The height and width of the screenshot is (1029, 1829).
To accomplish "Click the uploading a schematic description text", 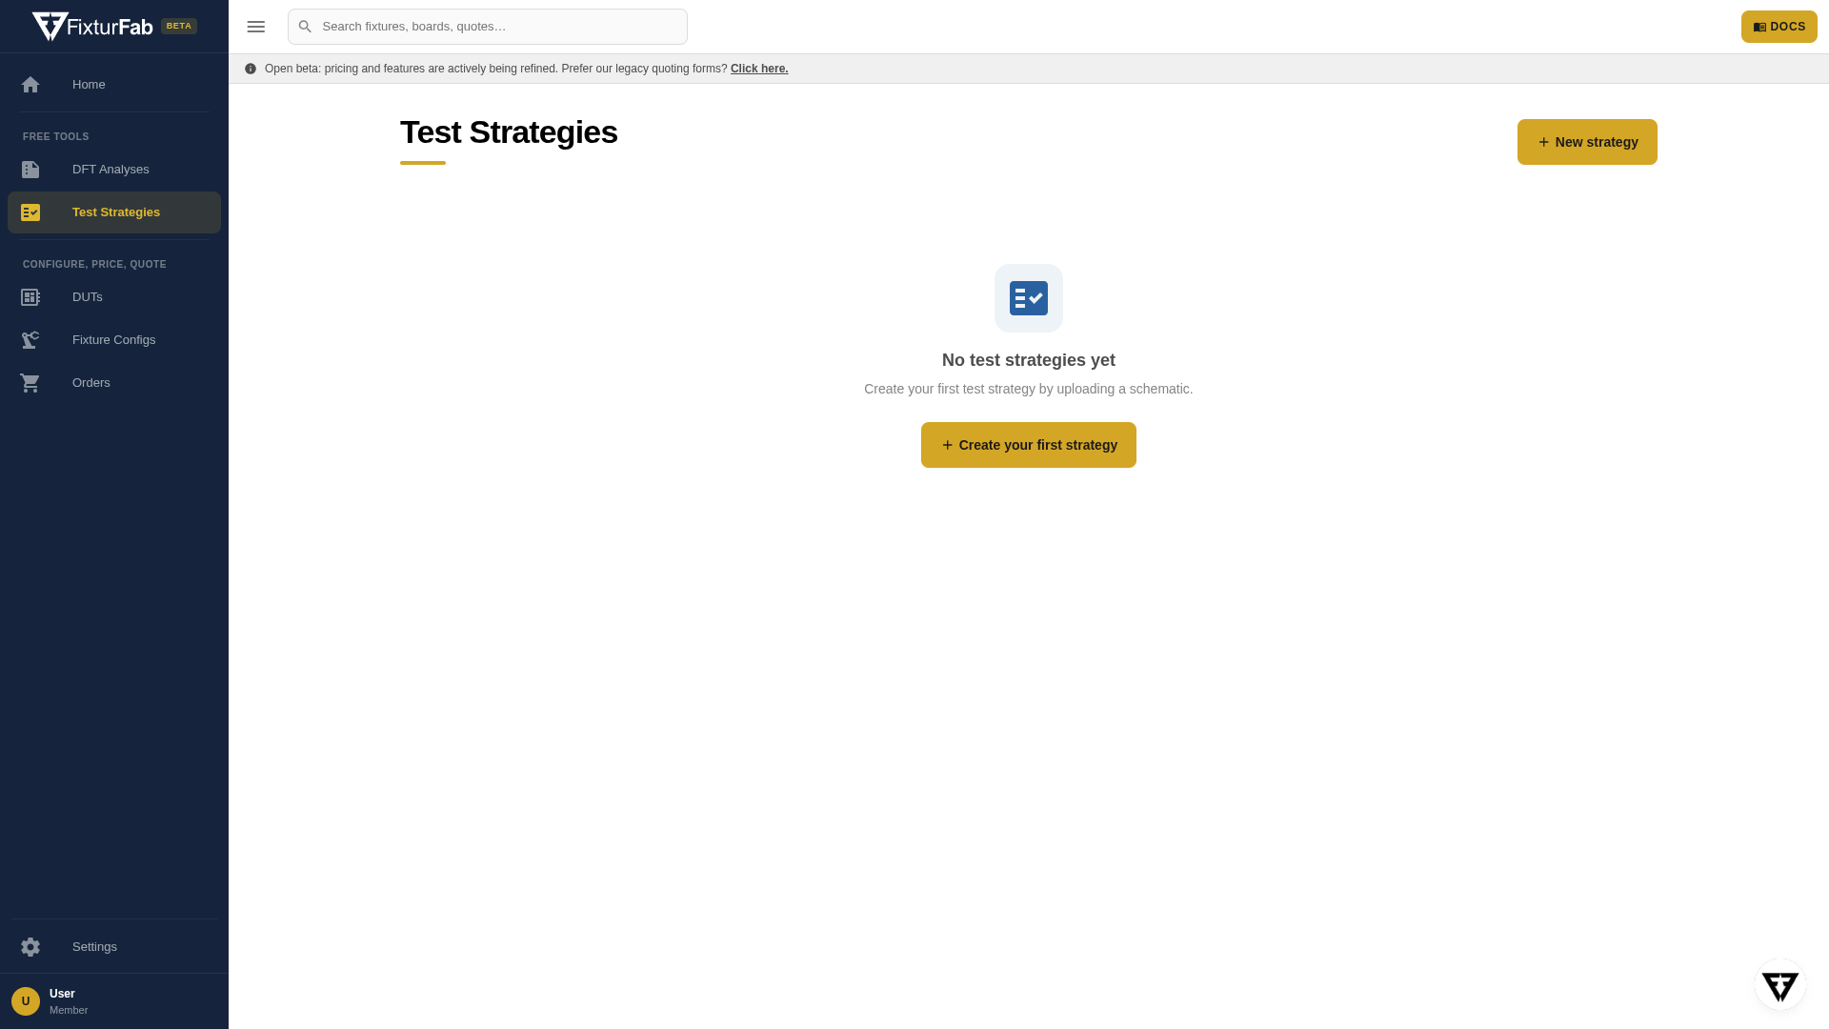I will tap(1029, 389).
